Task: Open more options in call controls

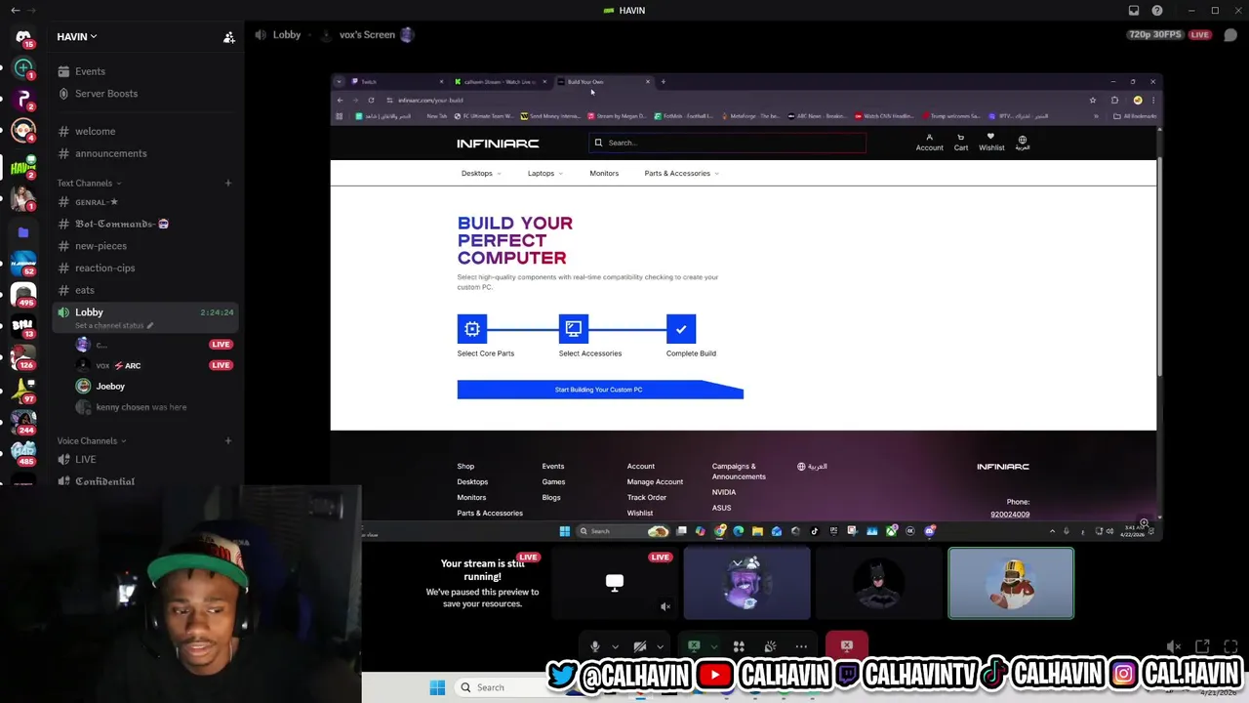Action: (x=801, y=646)
